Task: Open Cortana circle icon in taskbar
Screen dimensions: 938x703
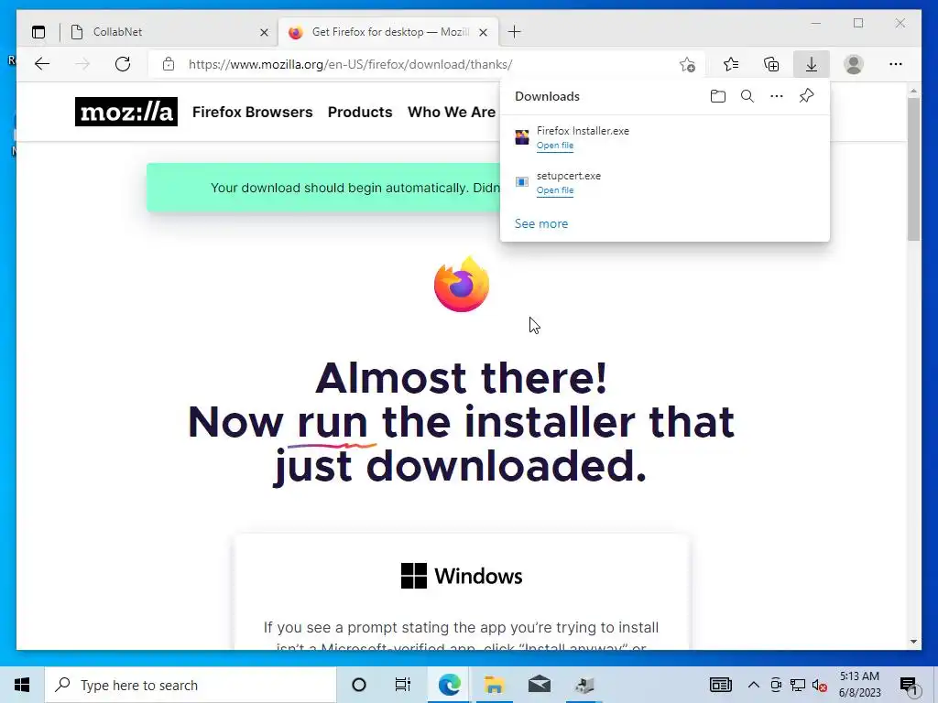Action: coord(359,685)
